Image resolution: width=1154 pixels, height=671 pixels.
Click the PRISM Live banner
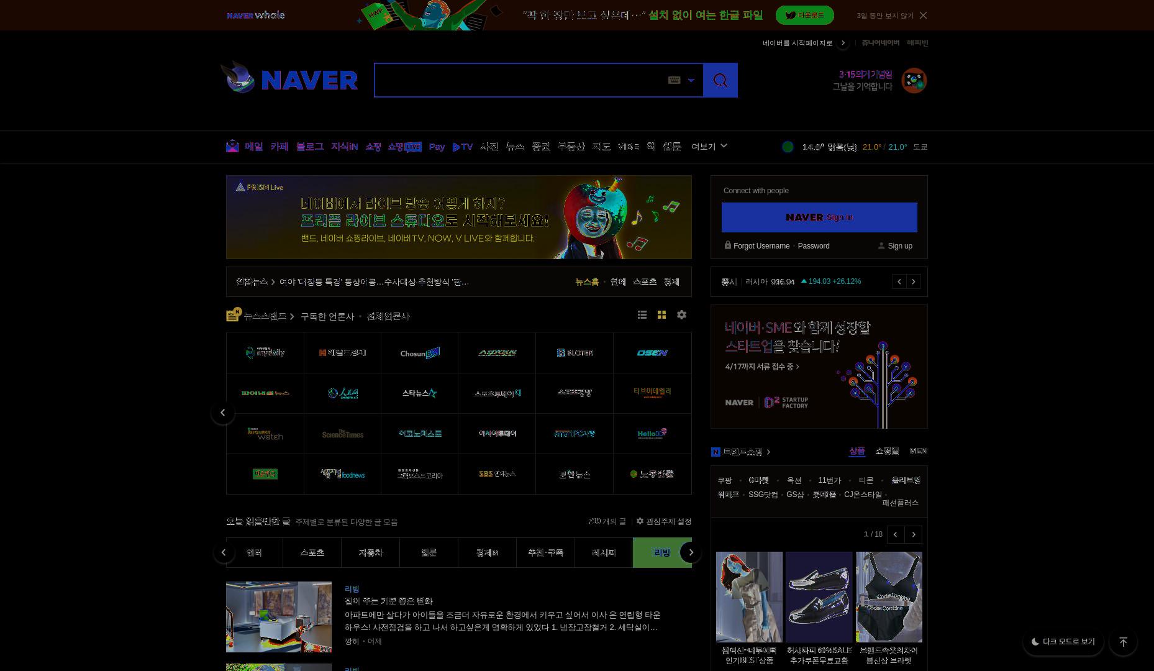pos(459,217)
